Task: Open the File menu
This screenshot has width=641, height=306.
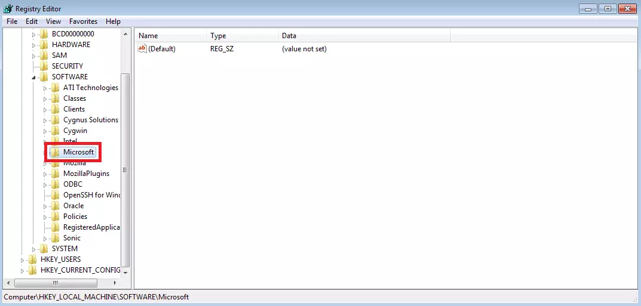Action: point(12,21)
